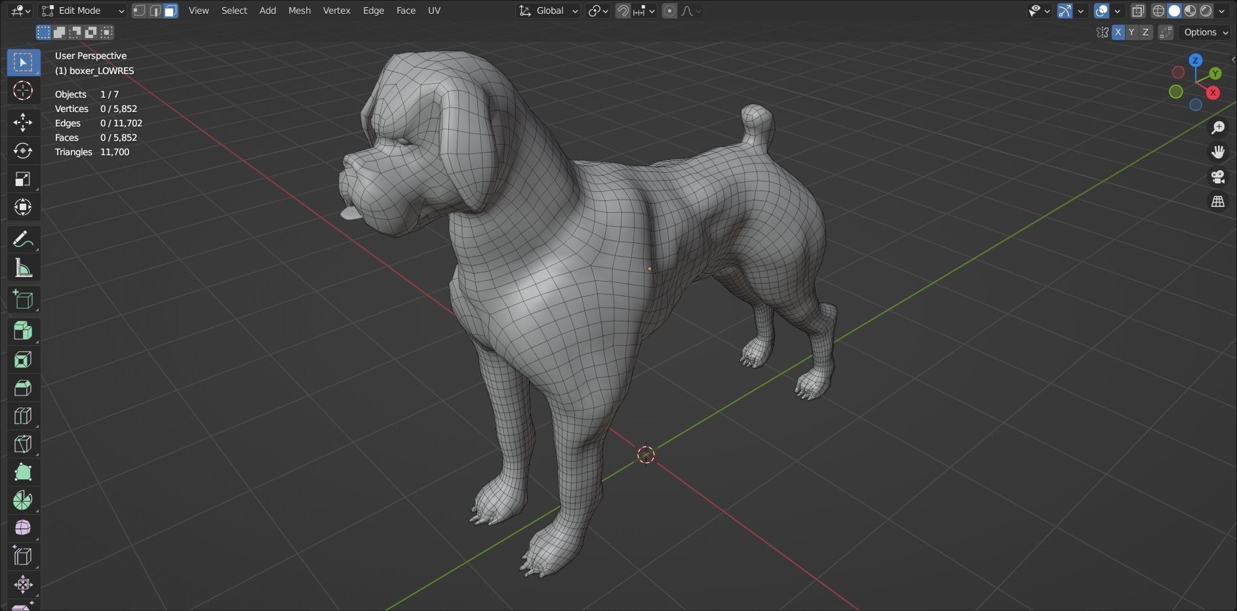The height and width of the screenshot is (611, 1237).
Task: Open the Mesh menu
Action: point(300,10)
